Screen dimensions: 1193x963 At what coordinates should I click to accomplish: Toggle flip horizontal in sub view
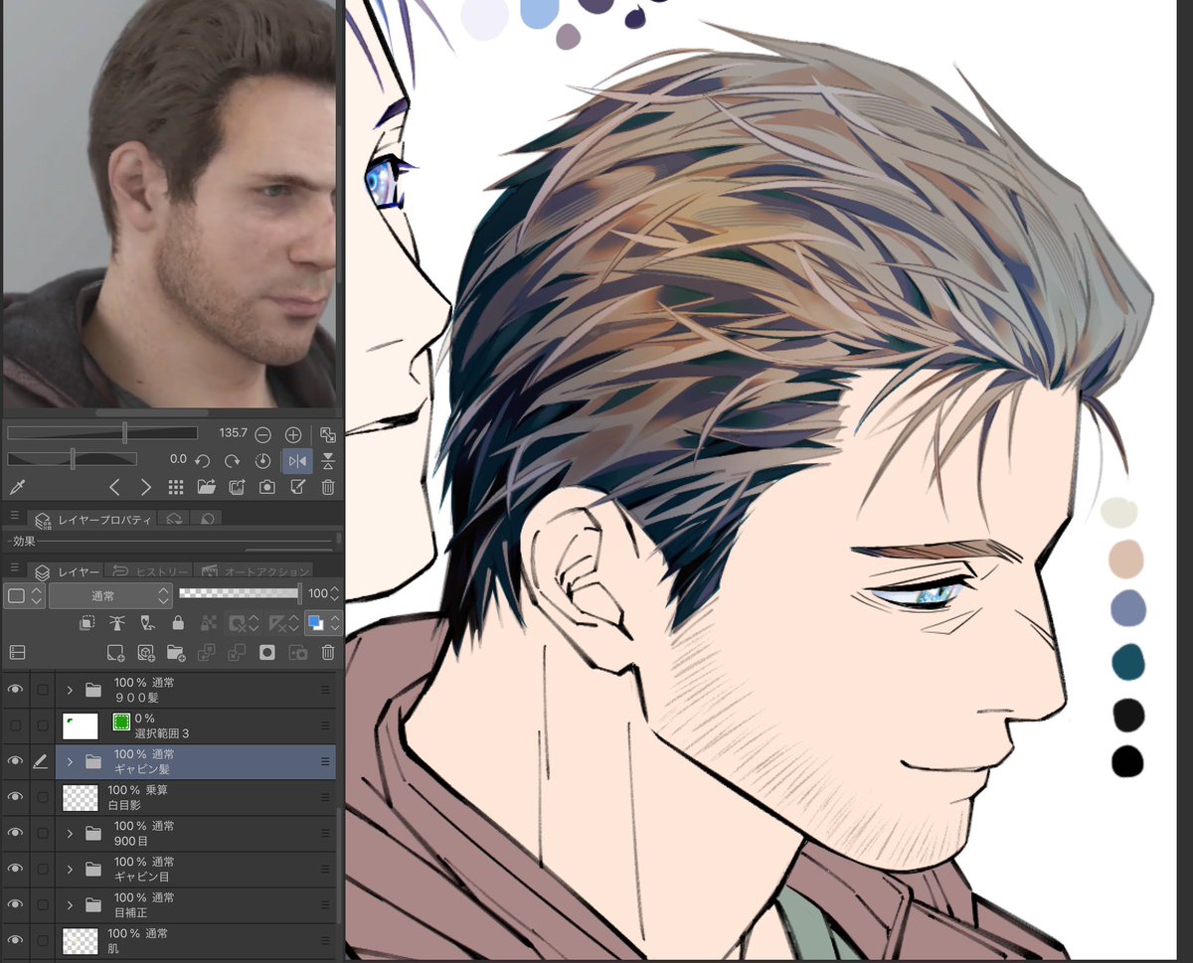296,461
